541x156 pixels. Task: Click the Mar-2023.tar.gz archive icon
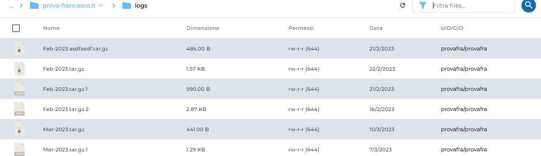coord(19,129)
